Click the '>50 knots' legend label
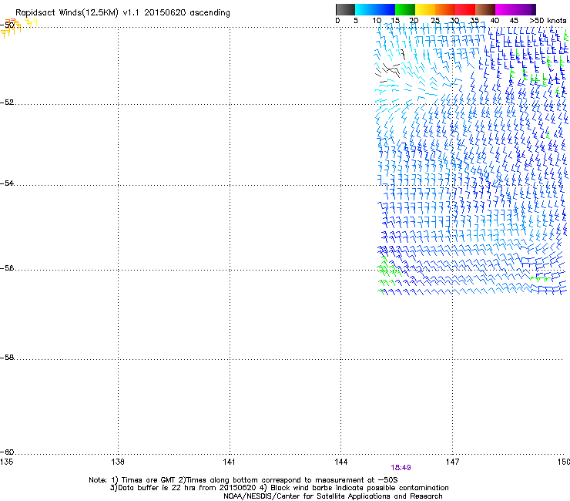Viewport: 570px width, 501px height. [x=548, y=21]
